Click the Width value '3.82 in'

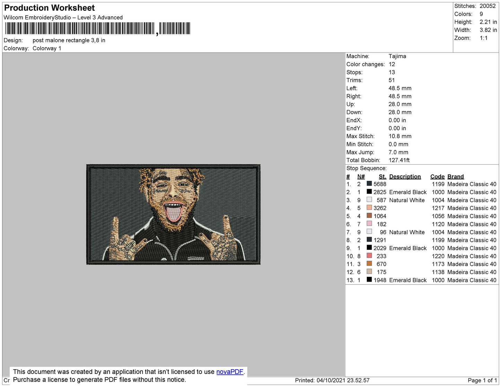(x=488, y=30)
